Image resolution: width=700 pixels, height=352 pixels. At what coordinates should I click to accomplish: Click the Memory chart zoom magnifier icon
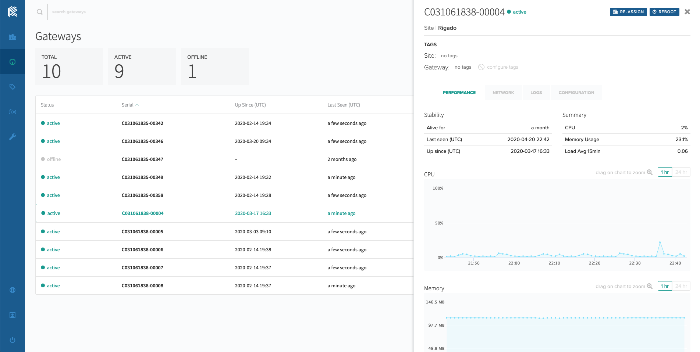coord(650,286)
